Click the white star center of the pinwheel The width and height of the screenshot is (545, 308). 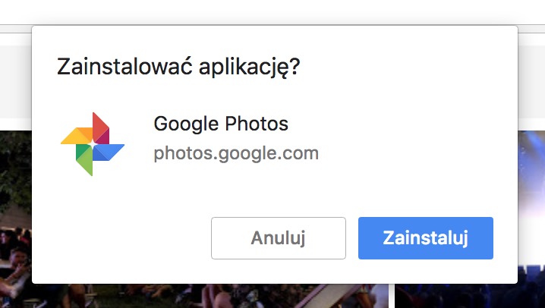[93, 143]
